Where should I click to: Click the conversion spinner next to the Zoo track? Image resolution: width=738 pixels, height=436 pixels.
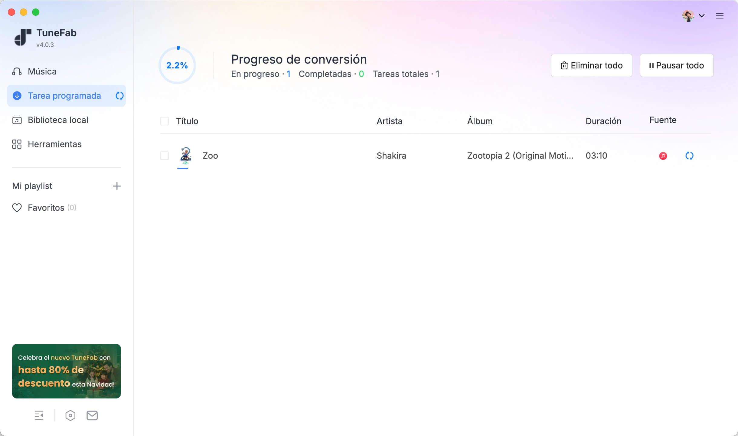(x=689, y=156)
